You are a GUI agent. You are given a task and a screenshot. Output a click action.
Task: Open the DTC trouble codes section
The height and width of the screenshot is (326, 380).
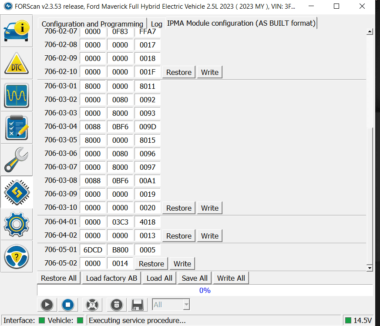[x=17, y=63]
